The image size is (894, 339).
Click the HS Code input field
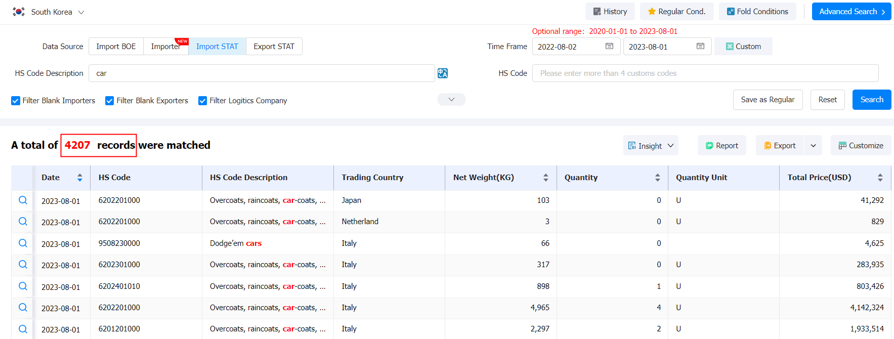705,73
